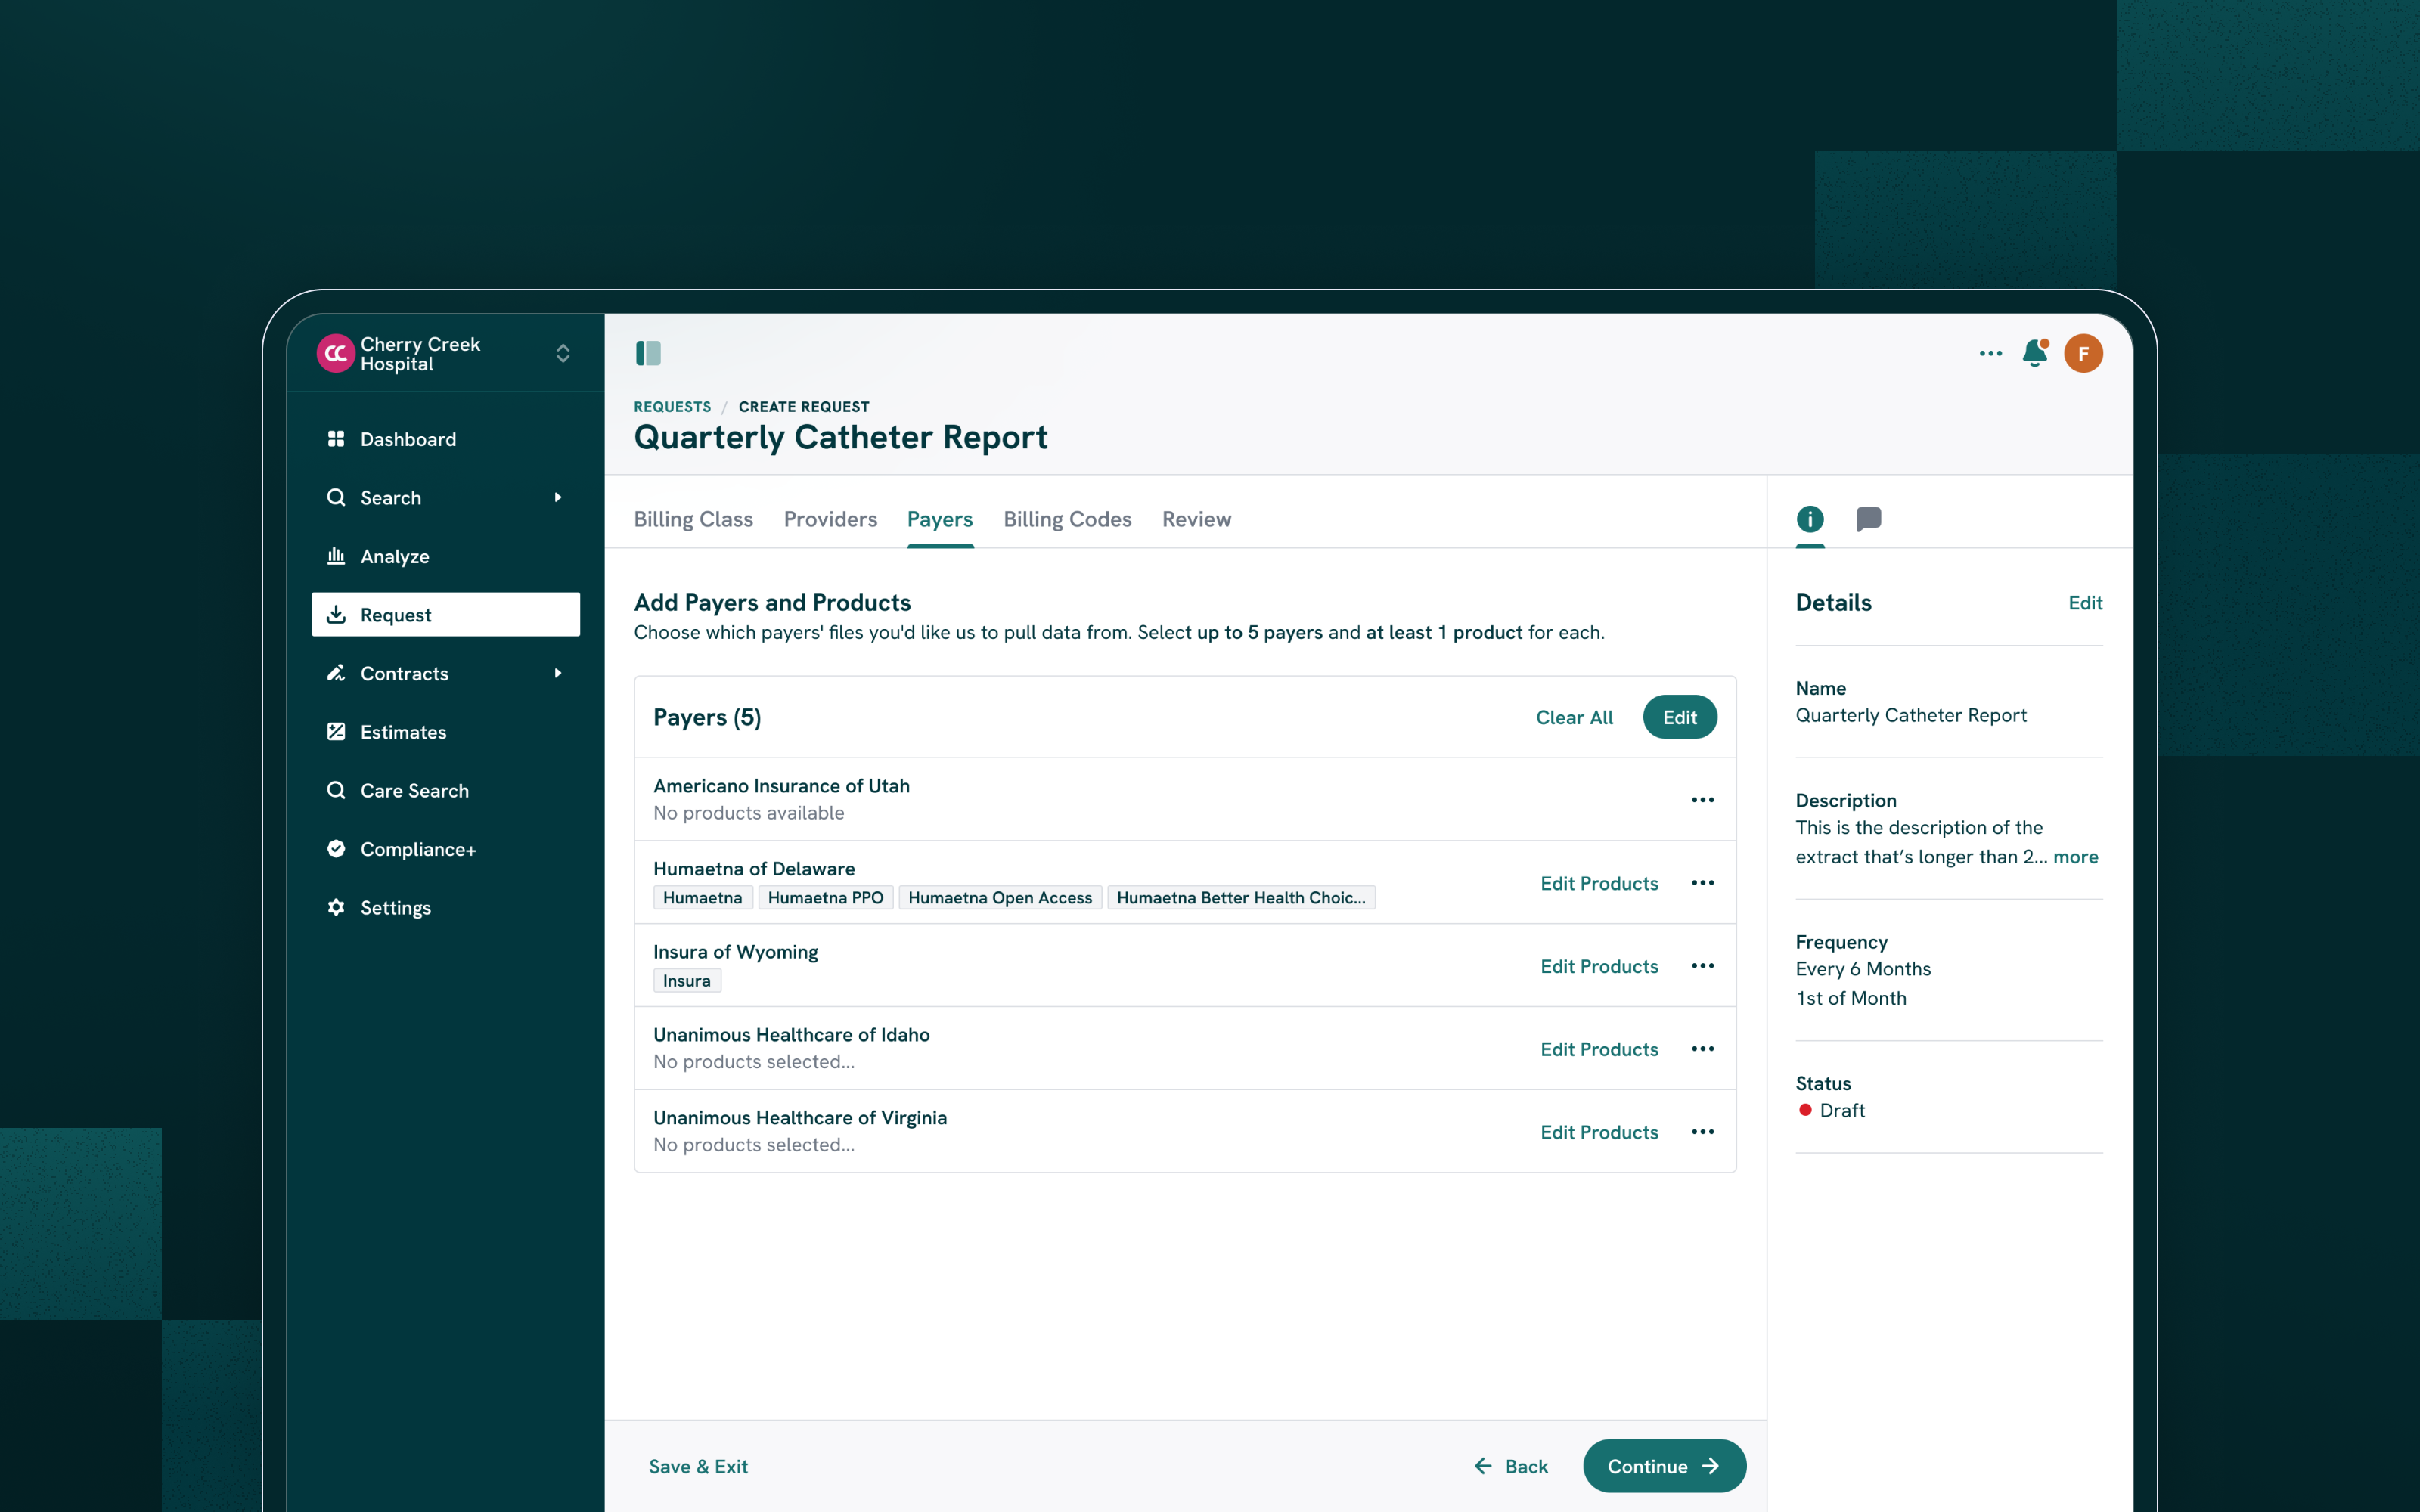Toggle the sidebar collapse icon
This screenshot has width=2420, height=1512.
(x=648, y=353)
